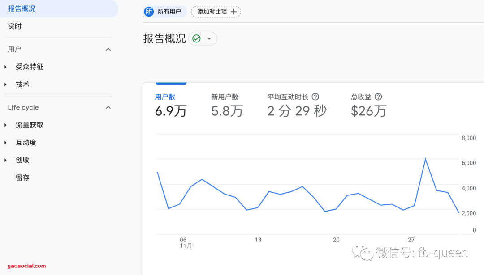Screen dimensions: 484x275
Task: Expand the 受众特征 sidebar item
Action: [5, 67]
